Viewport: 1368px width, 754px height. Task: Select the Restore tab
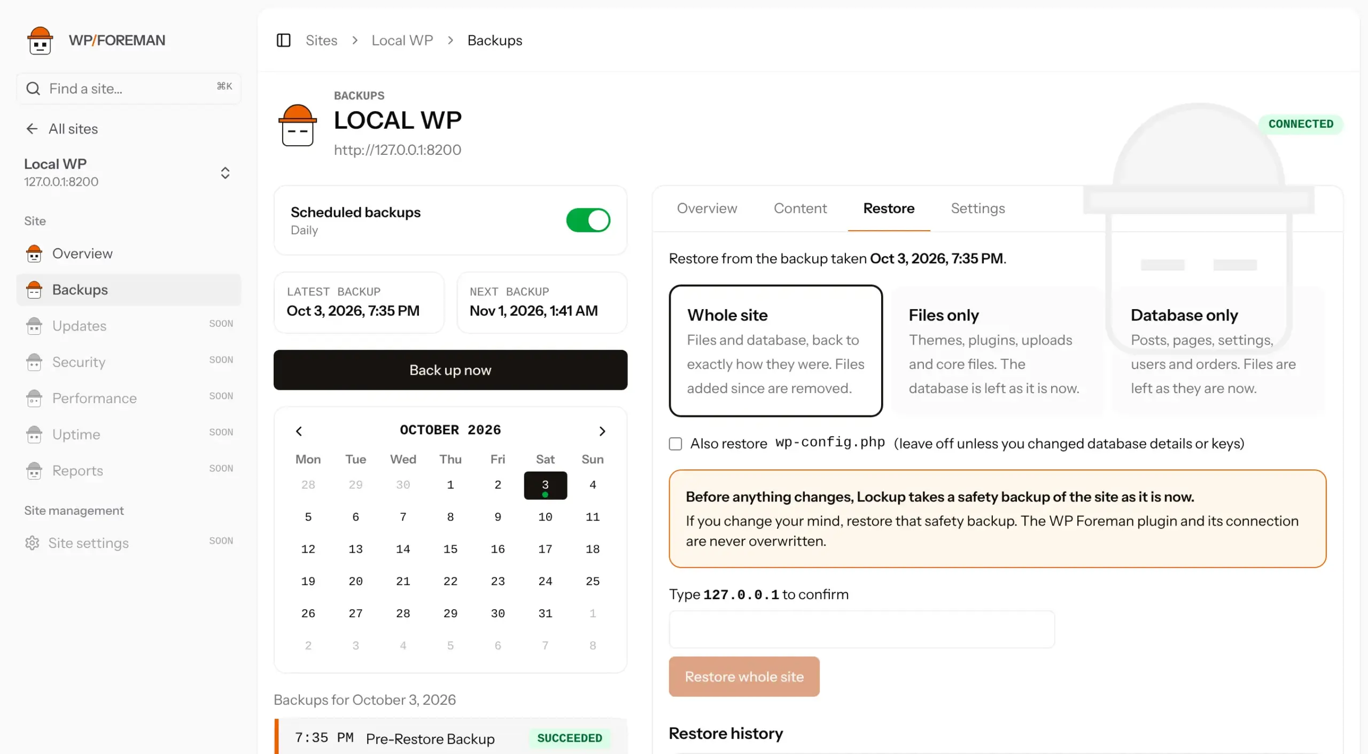pyautogui.click(x=889, y=208)
